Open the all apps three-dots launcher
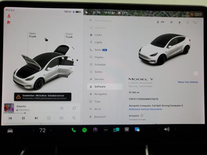The height and width of the screenshot is (155, 207). [106, 130]
